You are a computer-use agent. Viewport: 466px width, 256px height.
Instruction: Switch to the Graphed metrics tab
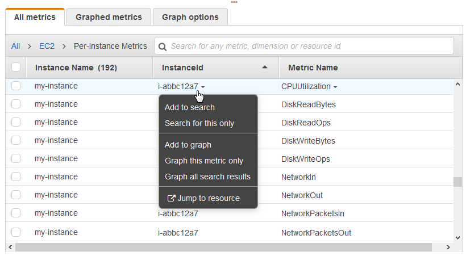(x=109, y=17)
